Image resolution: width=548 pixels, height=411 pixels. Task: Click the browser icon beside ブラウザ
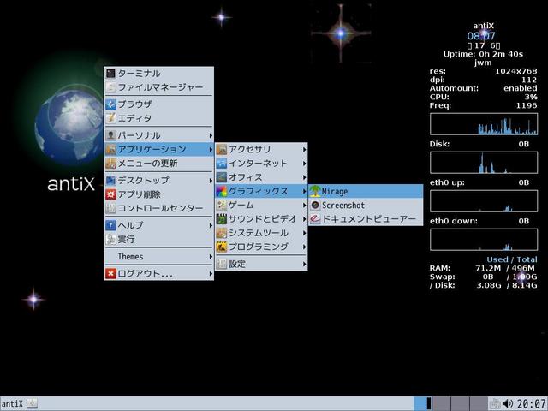(x=110, y=104)
